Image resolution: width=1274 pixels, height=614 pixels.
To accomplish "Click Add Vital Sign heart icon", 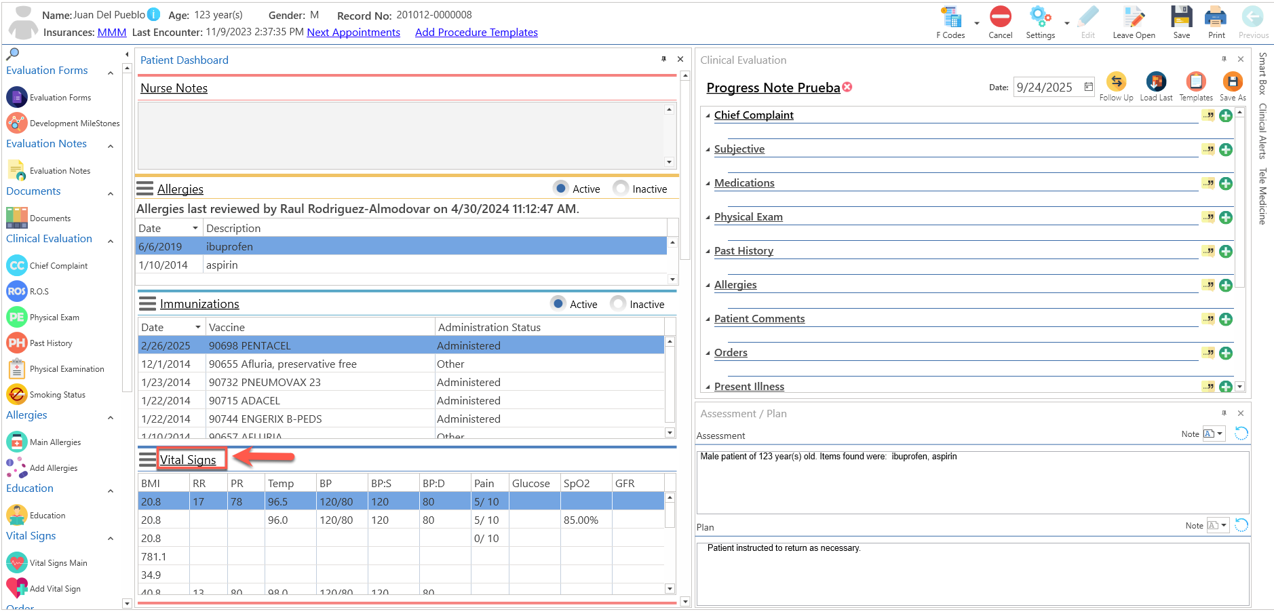I will (17, 588).
